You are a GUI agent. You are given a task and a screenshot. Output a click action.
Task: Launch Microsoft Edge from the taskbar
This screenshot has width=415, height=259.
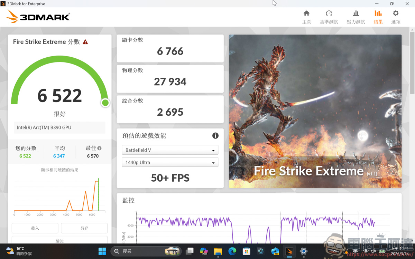click(x=232, y=251)
